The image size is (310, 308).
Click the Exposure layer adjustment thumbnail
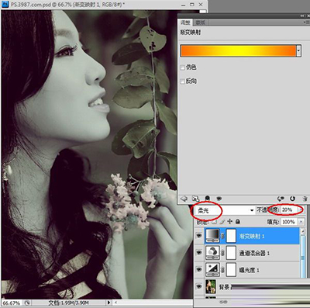click(212, 269)
